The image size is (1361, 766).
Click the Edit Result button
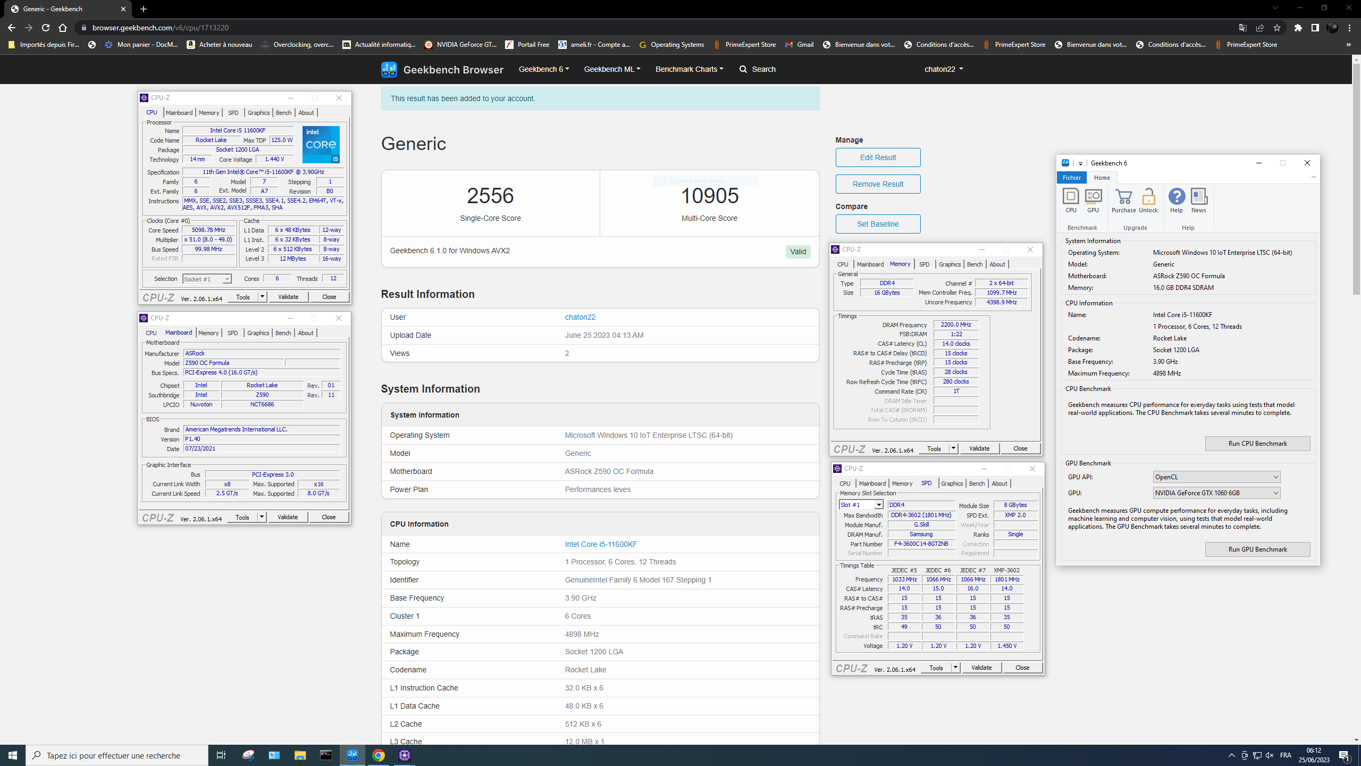point(878,157)
